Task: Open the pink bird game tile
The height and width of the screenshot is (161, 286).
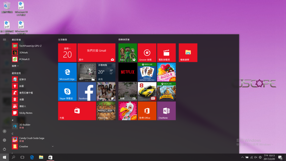Action: click(x=128, y=111)
